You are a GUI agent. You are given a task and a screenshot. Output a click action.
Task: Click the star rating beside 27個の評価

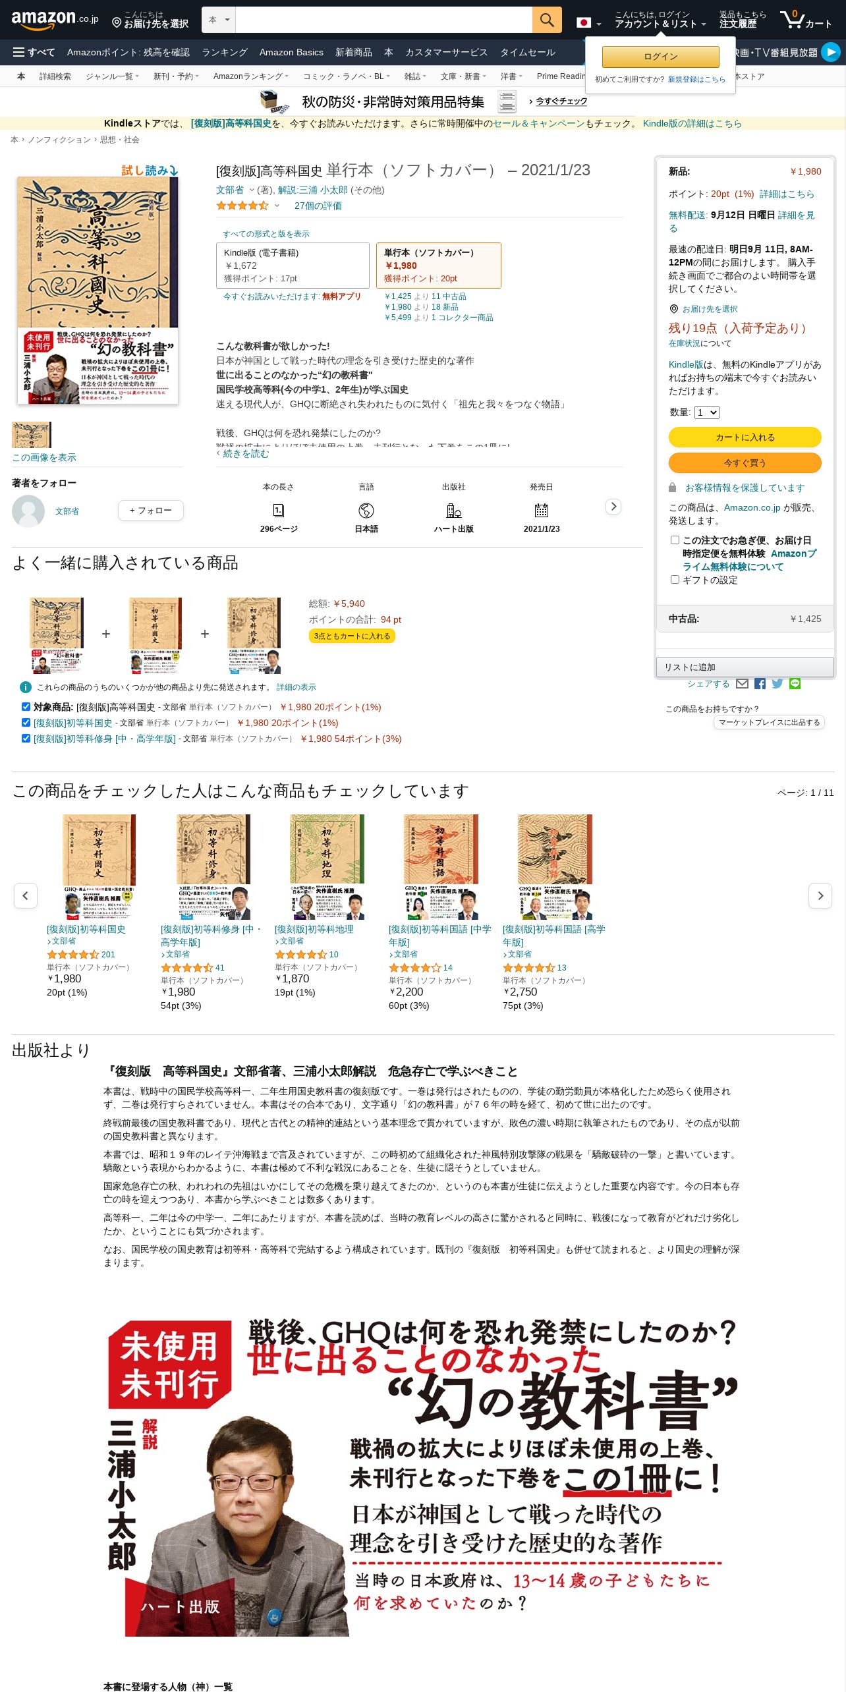(x=242, y=206)
